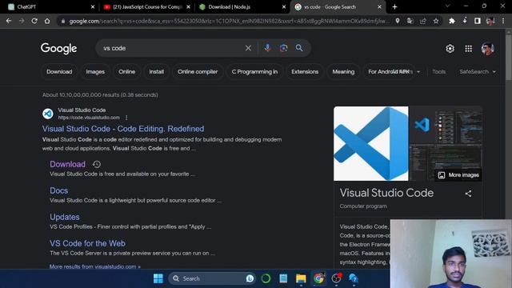Open the browser downloads icon

(x=465, y=21)
